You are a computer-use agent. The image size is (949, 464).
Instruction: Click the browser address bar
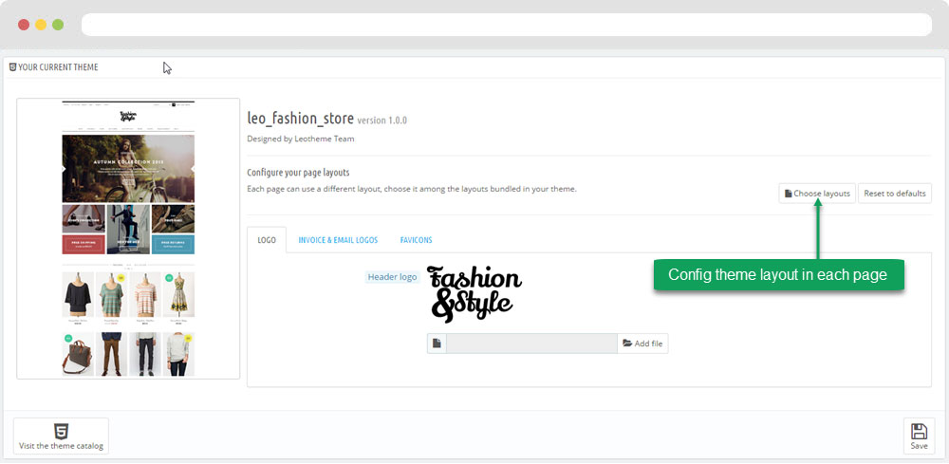coord(508,25)
